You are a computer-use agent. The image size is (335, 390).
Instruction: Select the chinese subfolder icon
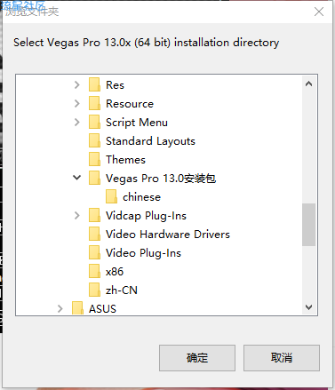click(111, 196)
